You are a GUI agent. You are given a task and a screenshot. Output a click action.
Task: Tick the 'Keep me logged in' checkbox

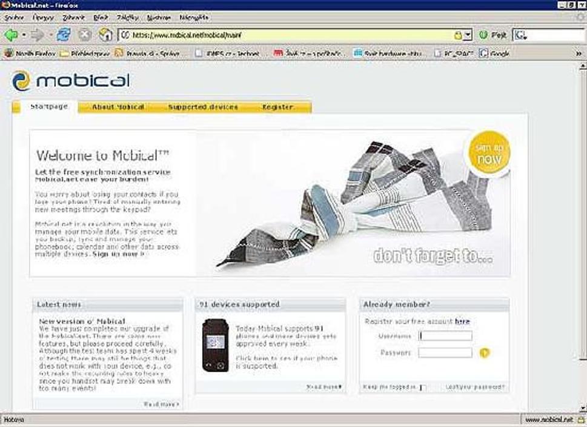423,387
